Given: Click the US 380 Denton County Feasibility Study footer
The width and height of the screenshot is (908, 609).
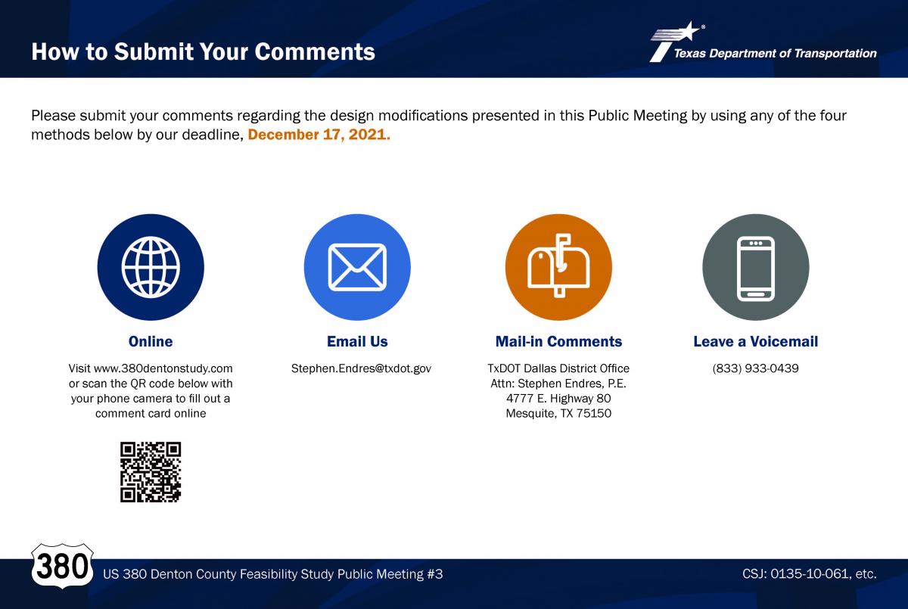Looking at the screenshot, I should coord(272,574).
